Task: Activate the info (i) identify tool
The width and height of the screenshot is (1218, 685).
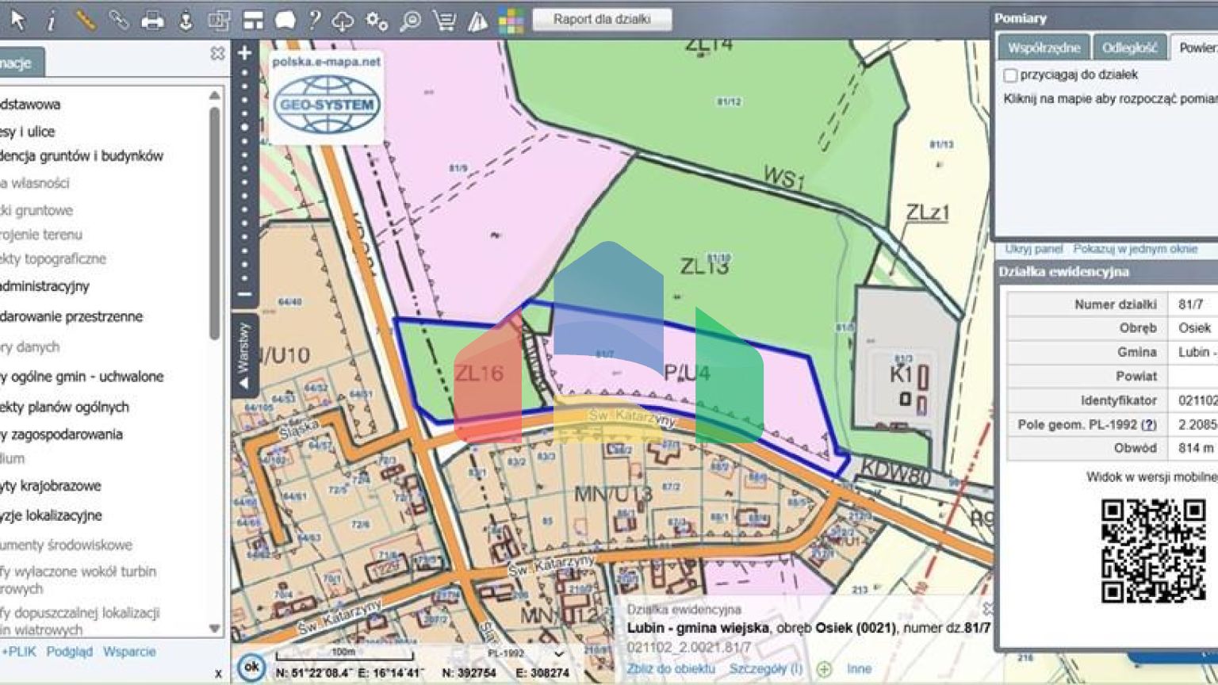Action: 51,21
